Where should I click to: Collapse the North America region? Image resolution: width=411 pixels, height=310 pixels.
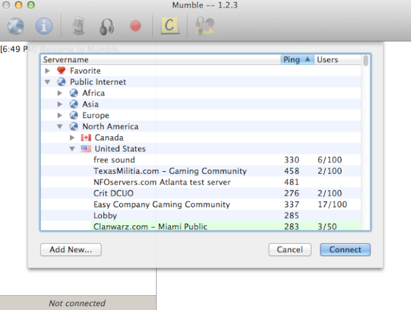tap(60, 126)
